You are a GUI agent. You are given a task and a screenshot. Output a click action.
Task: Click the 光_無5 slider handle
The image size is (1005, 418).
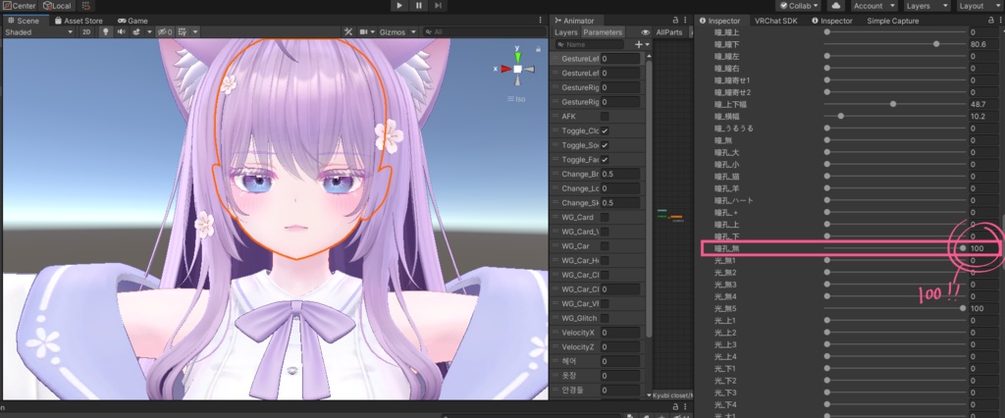pos(963,308)
